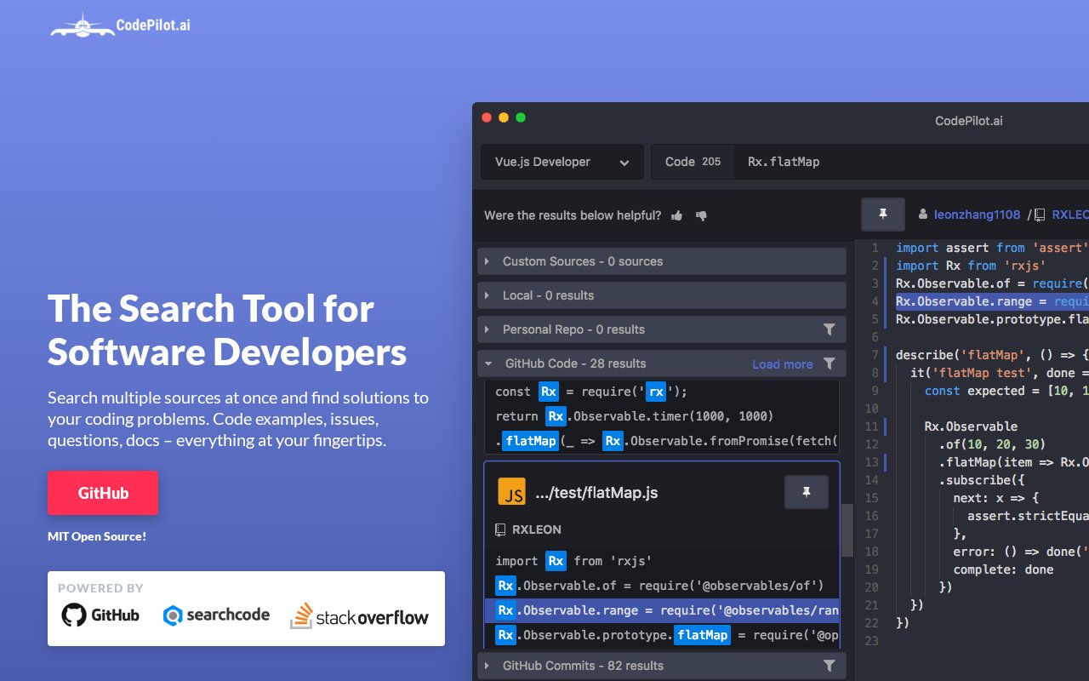Click the JS file icon on result card
Image resolution: width=1089 pixels, height=681 pixels.
point(511,492)
